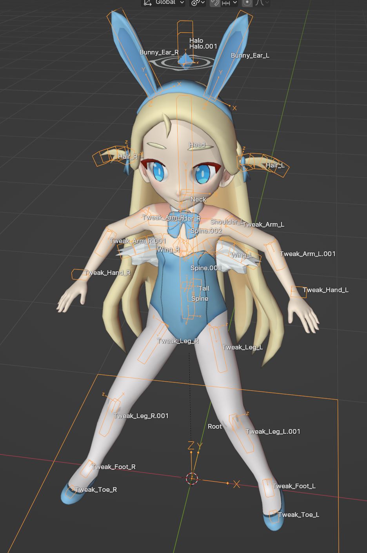Select the Tweak_Toe_L bone label
The image size is (367, 553).
[x=298, y=515]
